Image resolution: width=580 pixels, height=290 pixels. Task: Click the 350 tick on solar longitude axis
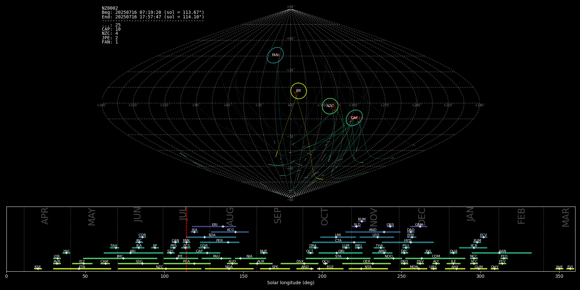click(x=559, y=276)
